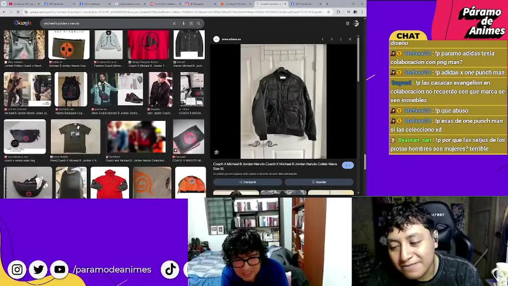Close the image preview panel

(x=350, y=39)
